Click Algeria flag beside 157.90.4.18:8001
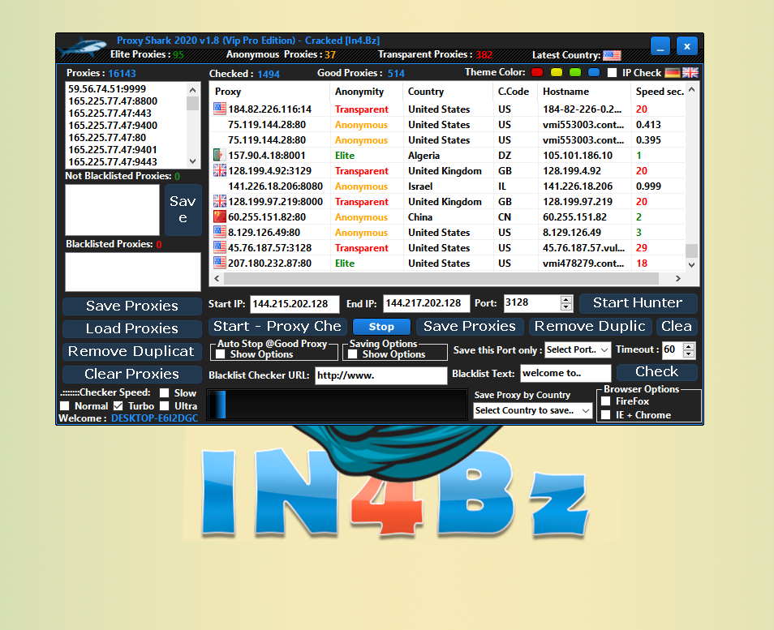Viewport: 774px width, 630px height. [x=220, y=155]
